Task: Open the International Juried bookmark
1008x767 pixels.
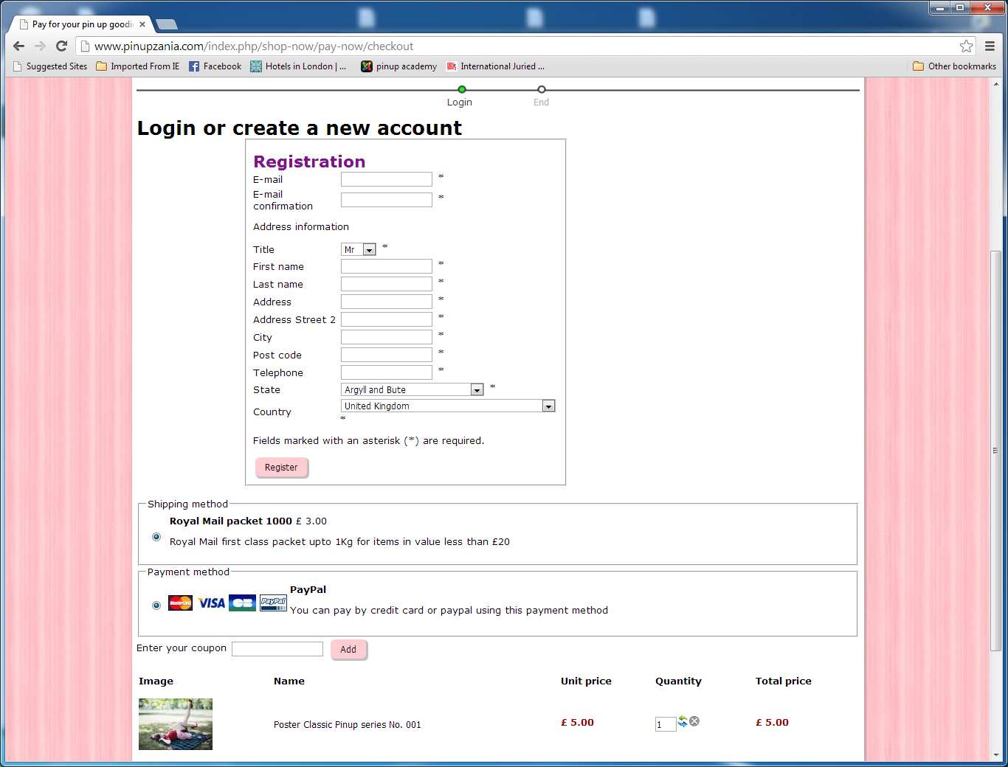Action: (495, 66)
